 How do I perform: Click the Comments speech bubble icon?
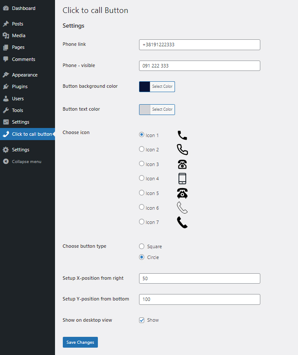(6, 59)
